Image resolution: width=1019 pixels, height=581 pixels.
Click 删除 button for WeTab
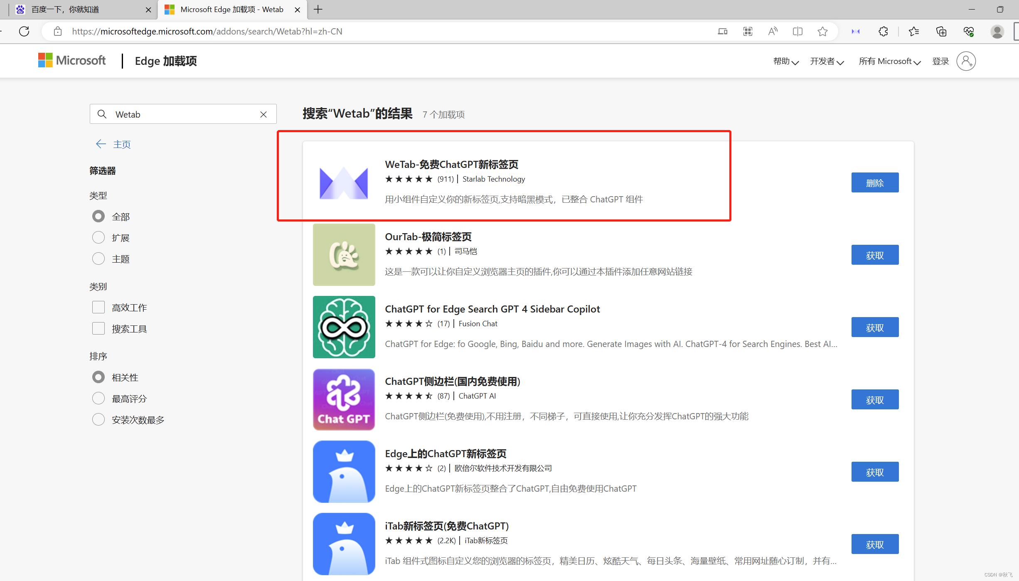[x=875, y=182]
